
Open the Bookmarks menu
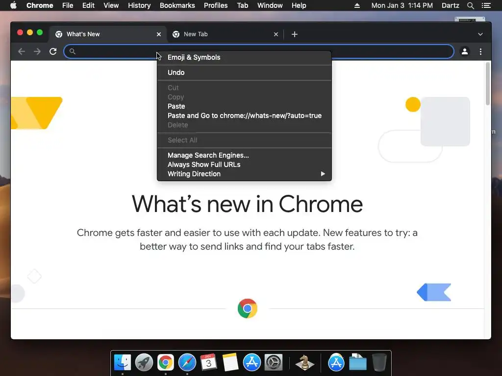coord(177,5)
